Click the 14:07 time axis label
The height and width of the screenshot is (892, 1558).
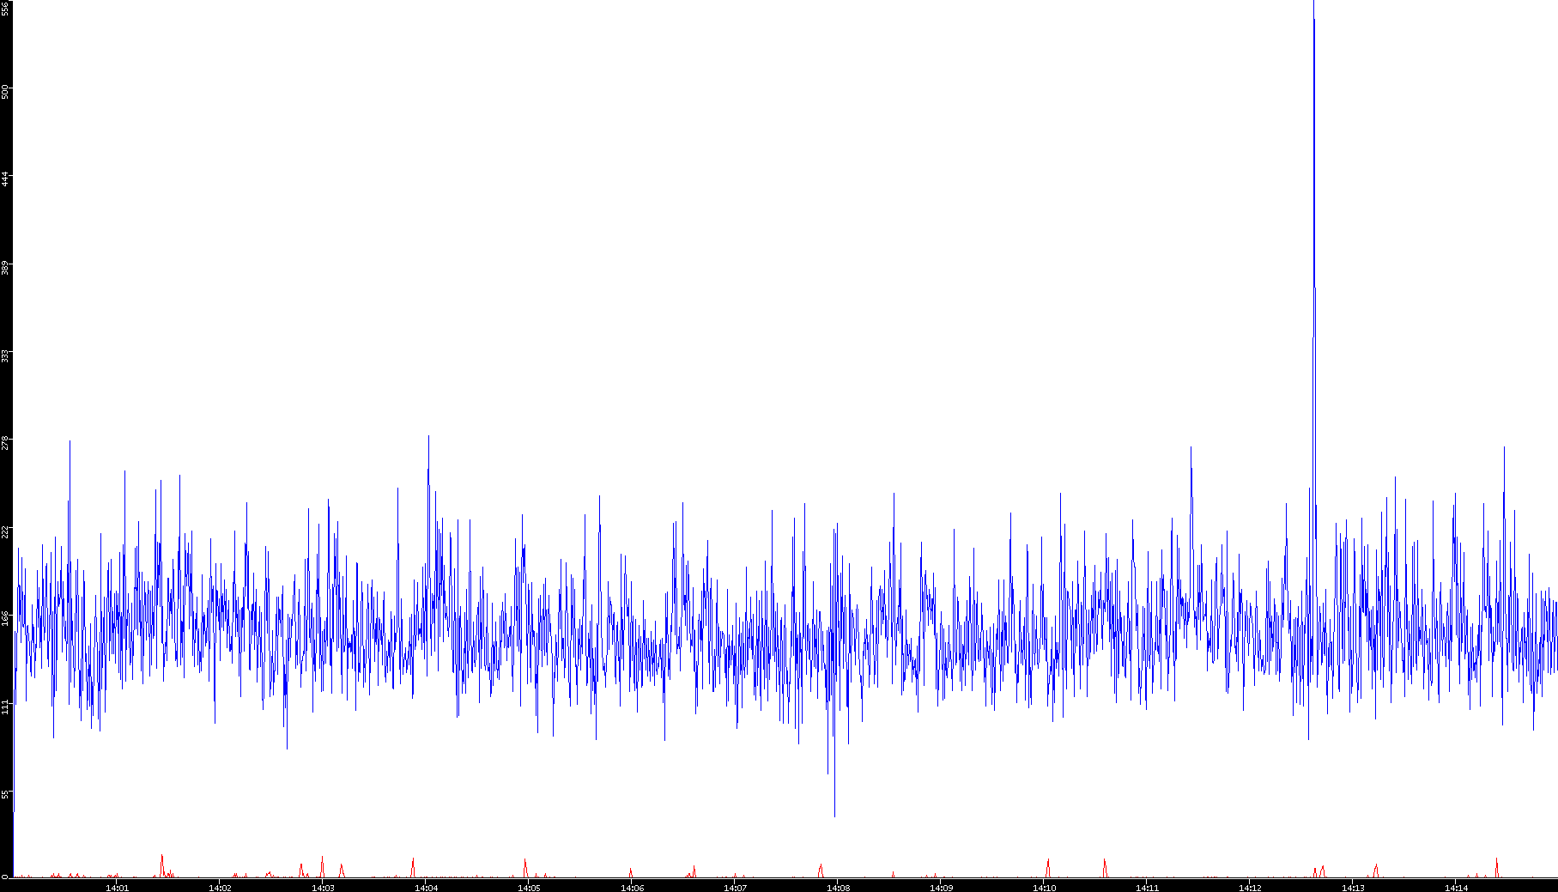click(x=735, y=888)
